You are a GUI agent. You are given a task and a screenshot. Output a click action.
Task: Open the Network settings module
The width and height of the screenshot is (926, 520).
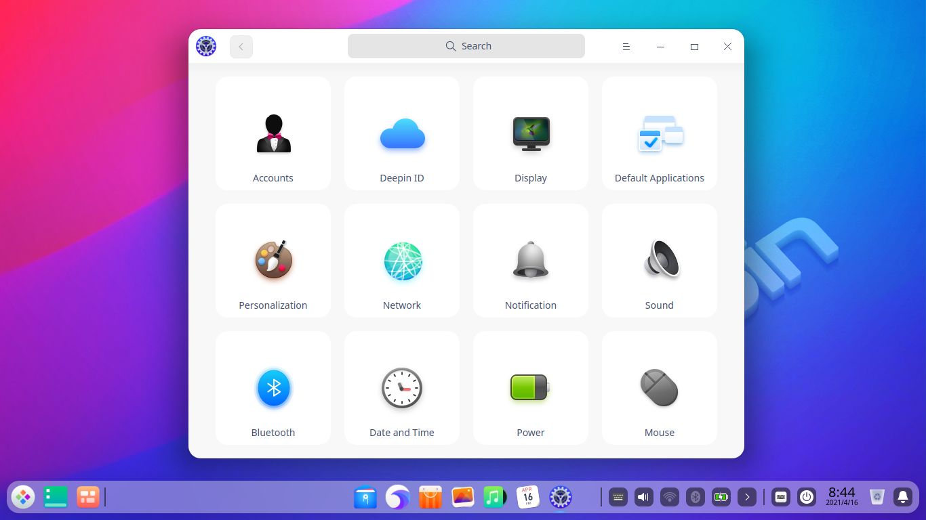coord(402,261)
